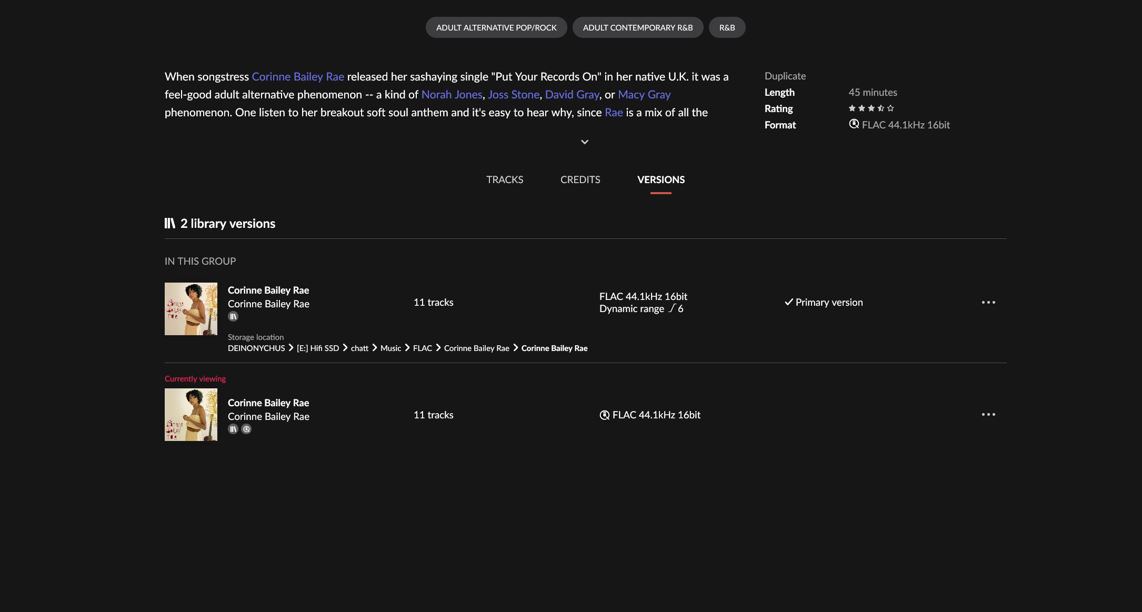The image size is (1142, 612).
Task: Open the Macy Gray artist link
Action: click(x=644, y=95)
